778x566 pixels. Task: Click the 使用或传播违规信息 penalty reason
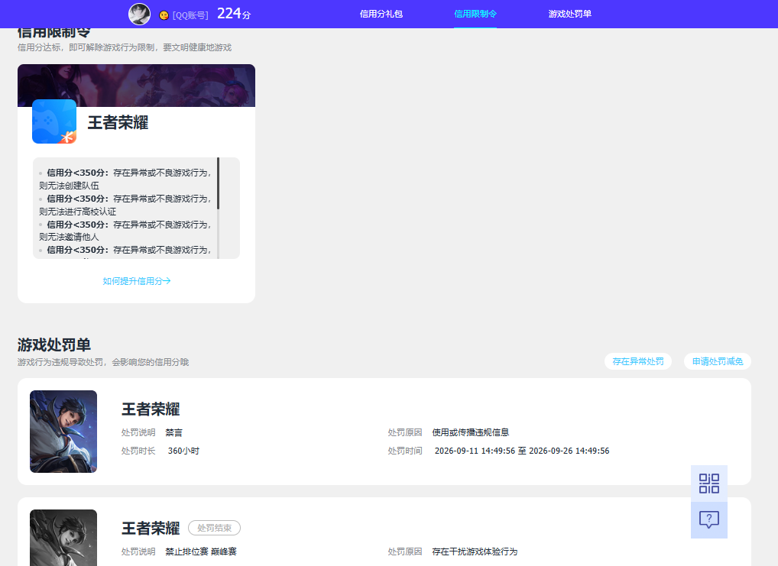tap(470, 432)
